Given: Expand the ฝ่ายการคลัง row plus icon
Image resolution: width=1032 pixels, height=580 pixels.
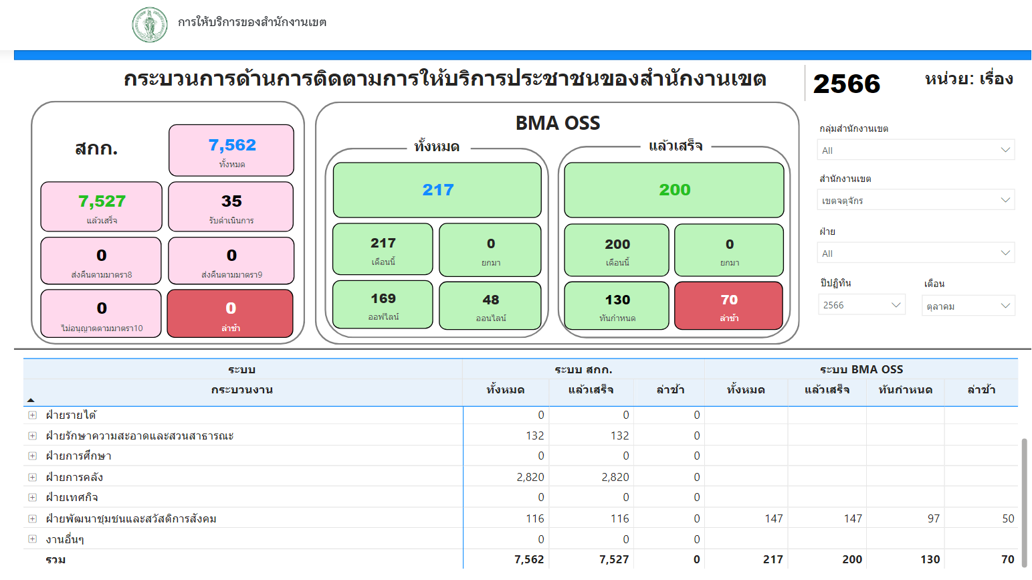Looking at the screenshot, I should coord(32,478).
